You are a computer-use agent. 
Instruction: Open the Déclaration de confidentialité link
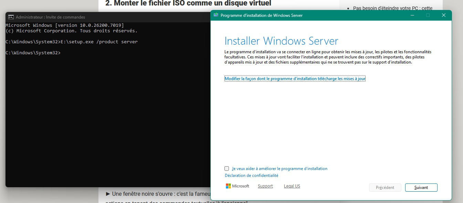pos(251,176)
